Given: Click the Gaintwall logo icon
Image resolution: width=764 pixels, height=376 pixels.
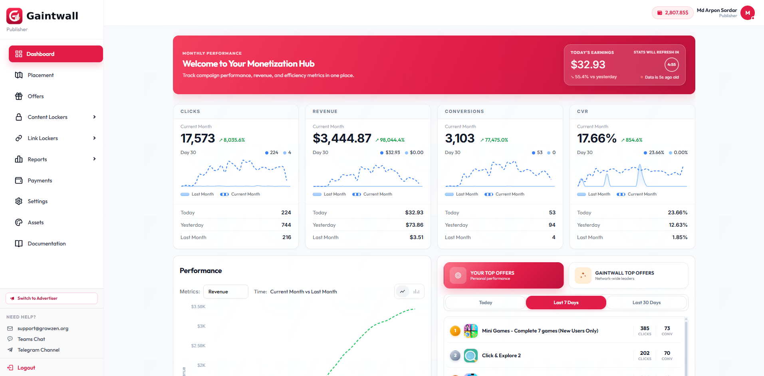Looking at the screenshot, I should 14,16.
